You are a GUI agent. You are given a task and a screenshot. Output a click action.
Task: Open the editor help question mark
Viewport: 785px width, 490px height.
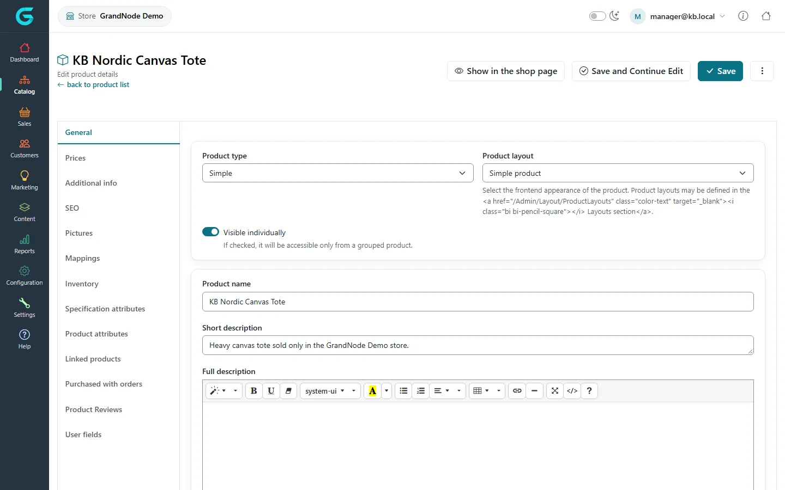click(589, 391)
